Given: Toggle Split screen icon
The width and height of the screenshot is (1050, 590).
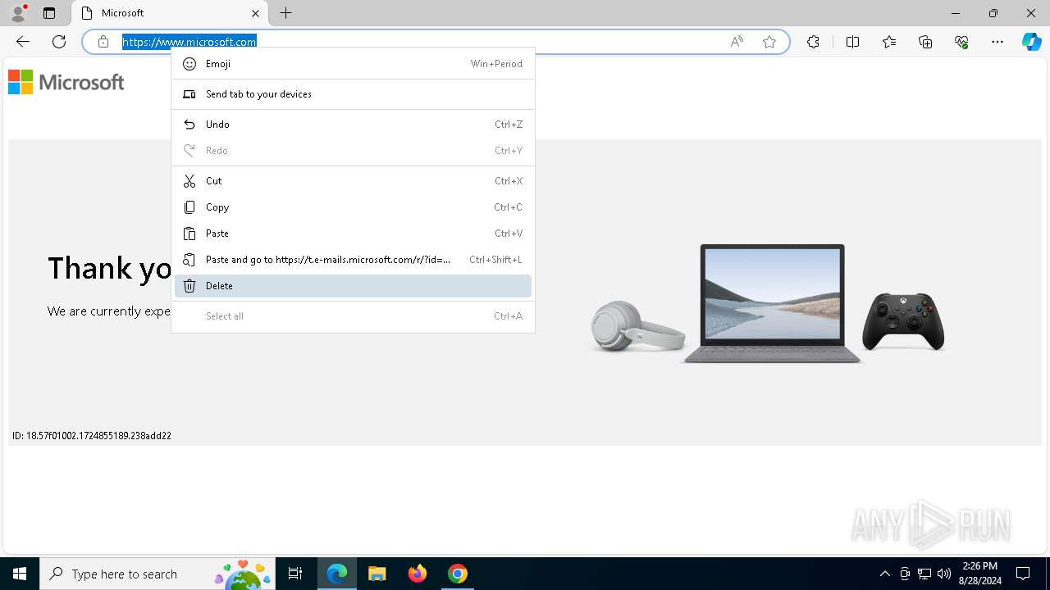Looking at the screenshot, I should [x=852, y=42].
